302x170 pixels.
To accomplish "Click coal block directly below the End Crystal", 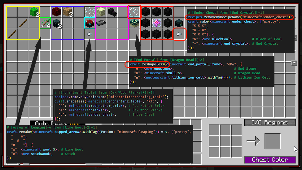I will point(157,34).
